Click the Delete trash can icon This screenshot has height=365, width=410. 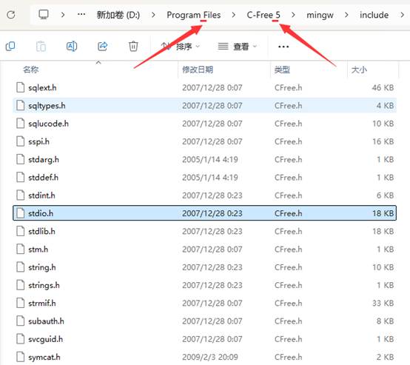(133, 47)
